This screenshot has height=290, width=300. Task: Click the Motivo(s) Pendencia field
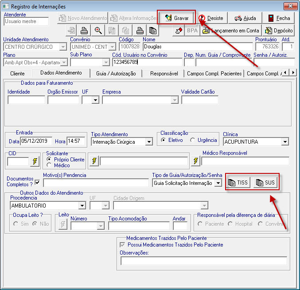pos(96,183)
